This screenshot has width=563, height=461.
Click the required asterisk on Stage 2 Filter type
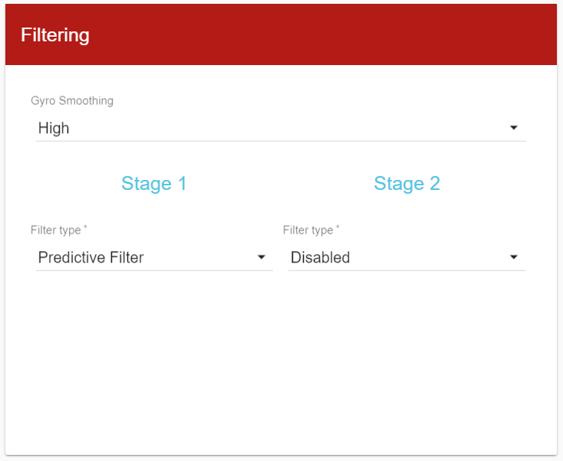[x=337, y=228]
